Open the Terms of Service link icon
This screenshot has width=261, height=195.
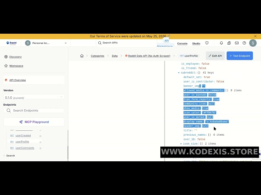[x=168, y=36]
